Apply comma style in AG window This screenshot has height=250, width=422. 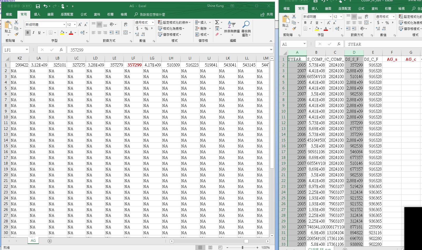[x=152, y=28]
